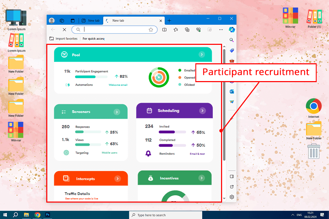
Task: Open the sidebar shopping tag icon
Action: (x=232, y=50)
